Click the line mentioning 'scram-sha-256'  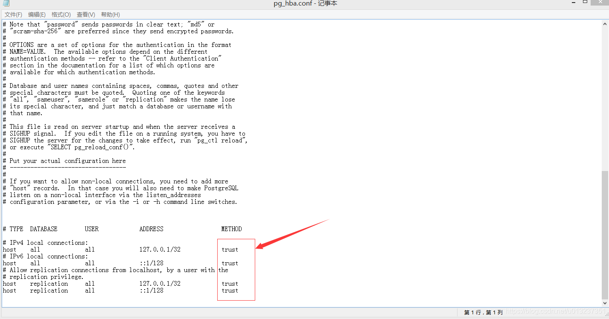(118, 31)
